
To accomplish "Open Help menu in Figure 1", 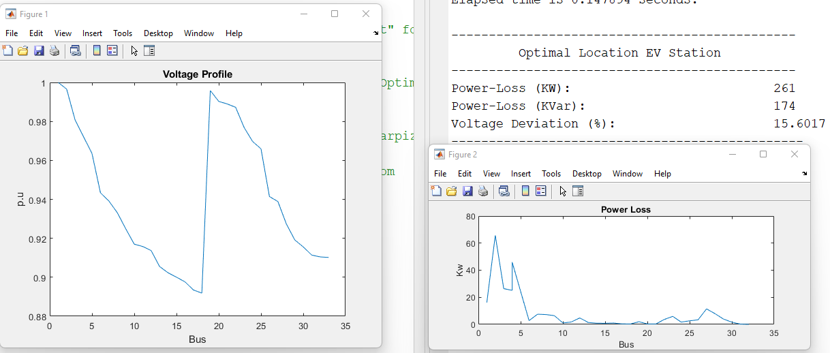I will click(x=234, y=33).
